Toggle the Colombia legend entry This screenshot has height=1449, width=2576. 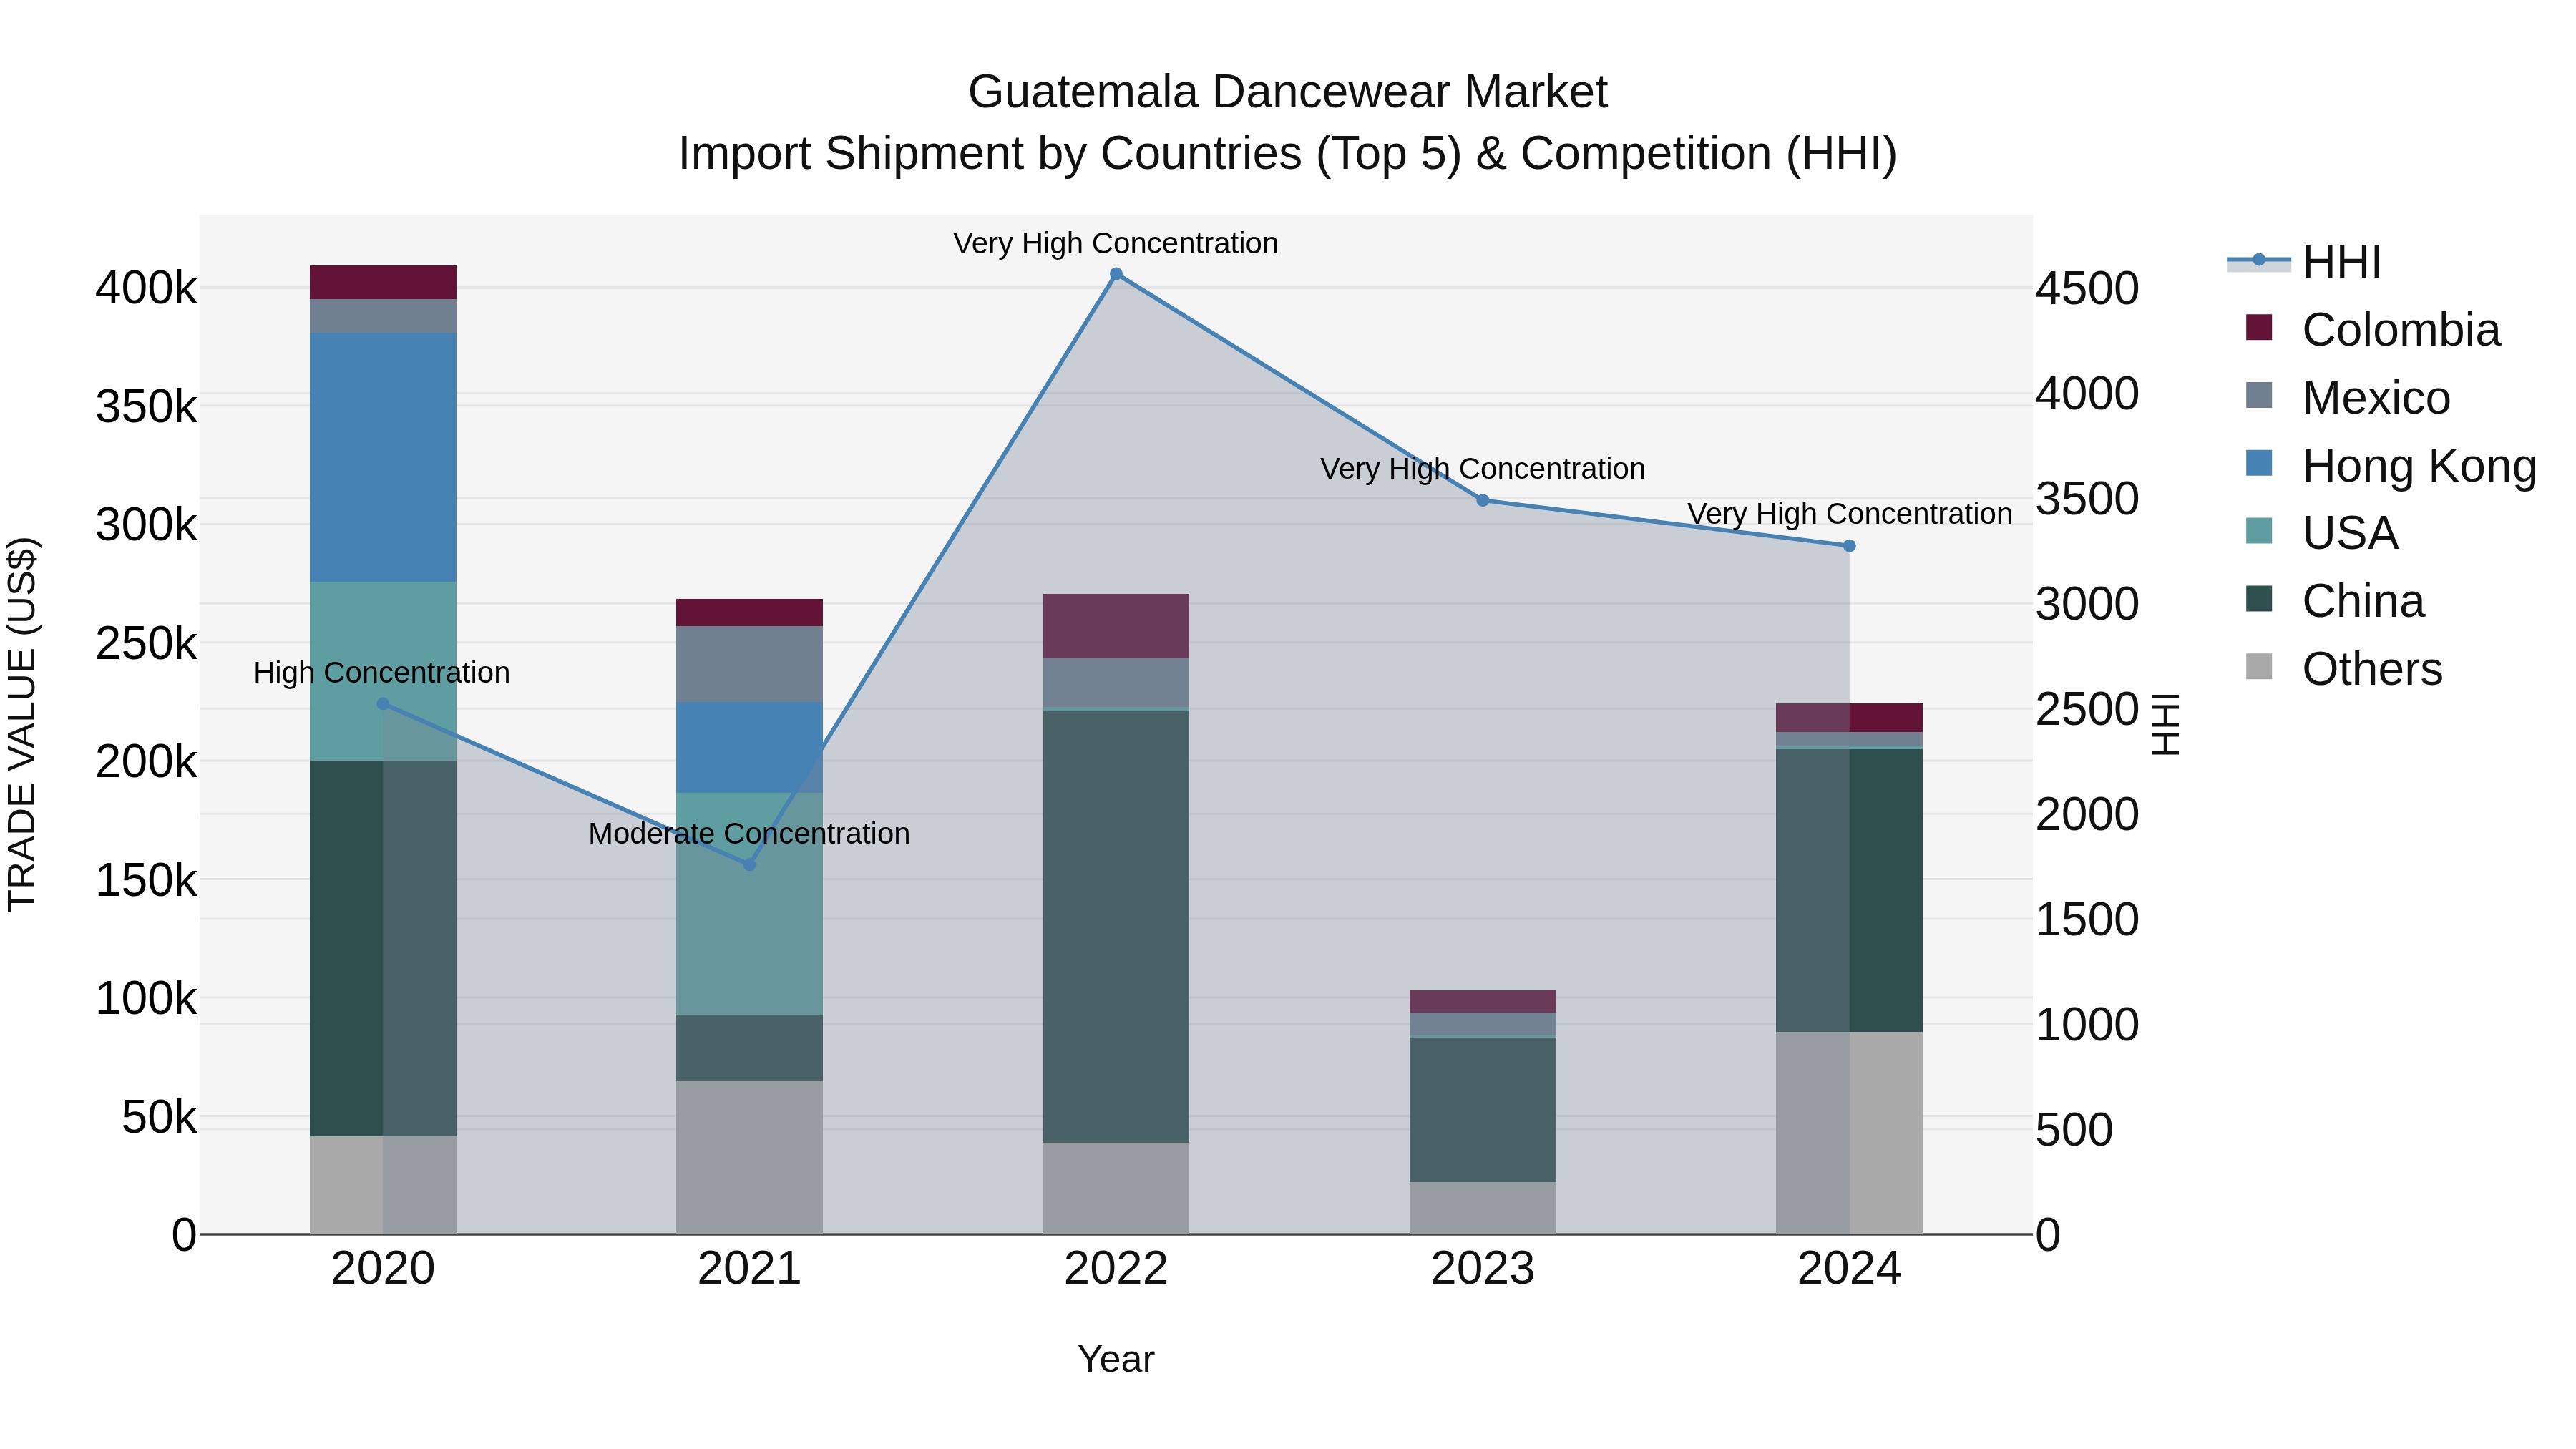point(2372,330)
